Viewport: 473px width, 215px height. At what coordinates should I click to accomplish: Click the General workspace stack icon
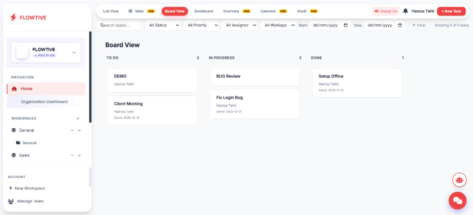(14, 130)
